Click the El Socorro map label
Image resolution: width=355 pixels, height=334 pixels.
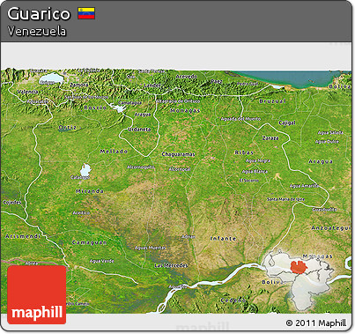[x=248, y=180]
